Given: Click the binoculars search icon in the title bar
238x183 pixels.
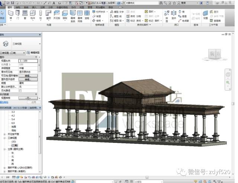Looking at the screenshot, I should click(x=161, y=3).
